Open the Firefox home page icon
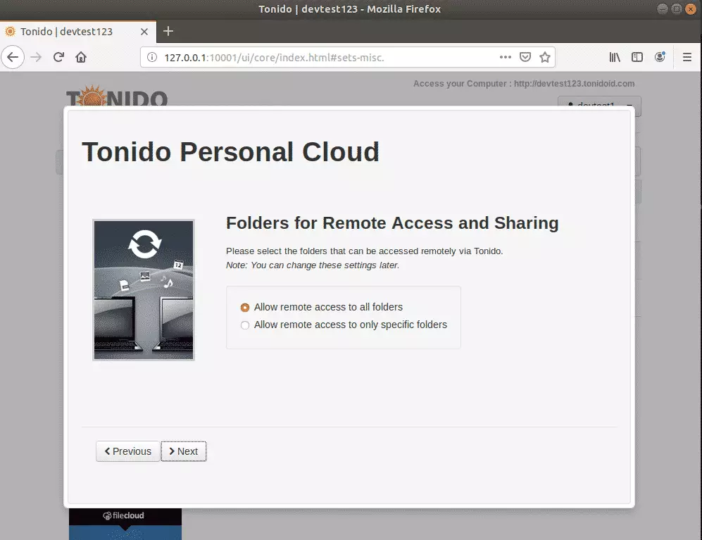This screenshot has width=702, height=540. (x=81, y=57)
